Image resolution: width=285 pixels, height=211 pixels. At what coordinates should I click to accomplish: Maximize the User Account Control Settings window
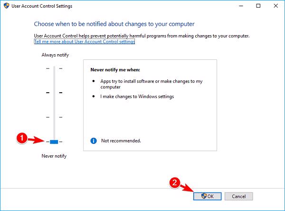pyautogui.click(x=257, y=6)
